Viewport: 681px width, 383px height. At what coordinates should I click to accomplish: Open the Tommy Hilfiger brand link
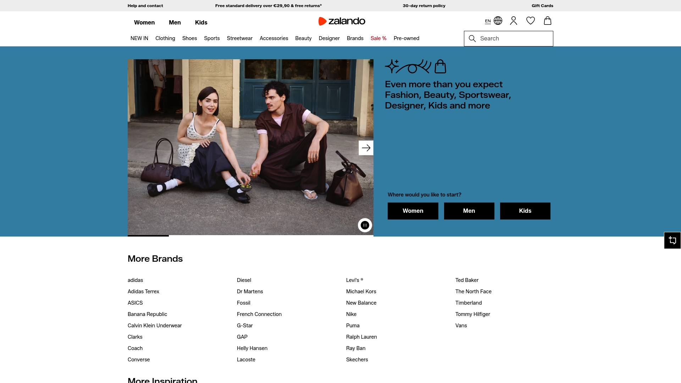click(472, 314)
